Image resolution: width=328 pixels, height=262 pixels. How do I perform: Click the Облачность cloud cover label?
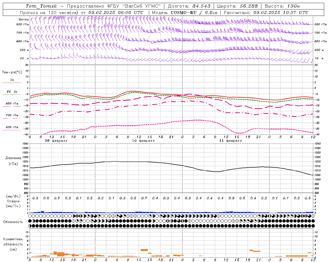pyautogui.click(x=13, y=222)
